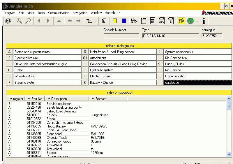The image size is (233, 164).
Task: Select the Documentation main group
Action: [198, 76]
